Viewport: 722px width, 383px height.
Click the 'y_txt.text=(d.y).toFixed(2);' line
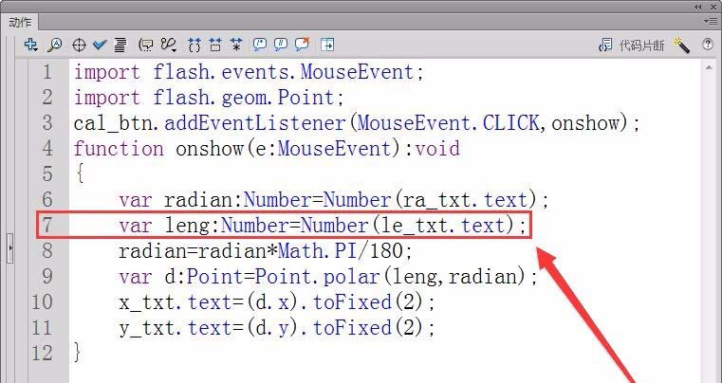(277, 328)
